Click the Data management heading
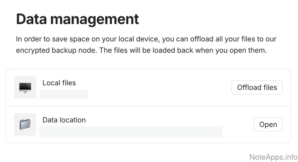298x162 pixels. point(77,19)
